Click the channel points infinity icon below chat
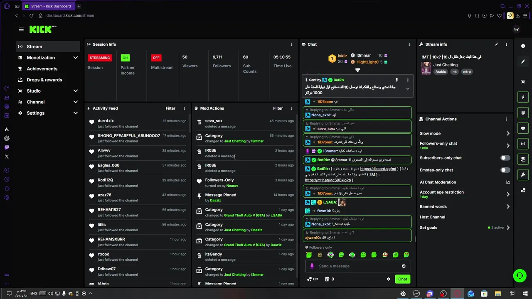 [313, 279]
